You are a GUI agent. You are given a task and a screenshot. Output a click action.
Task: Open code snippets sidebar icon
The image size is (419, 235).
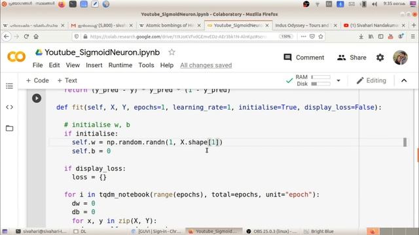(9, 107)
